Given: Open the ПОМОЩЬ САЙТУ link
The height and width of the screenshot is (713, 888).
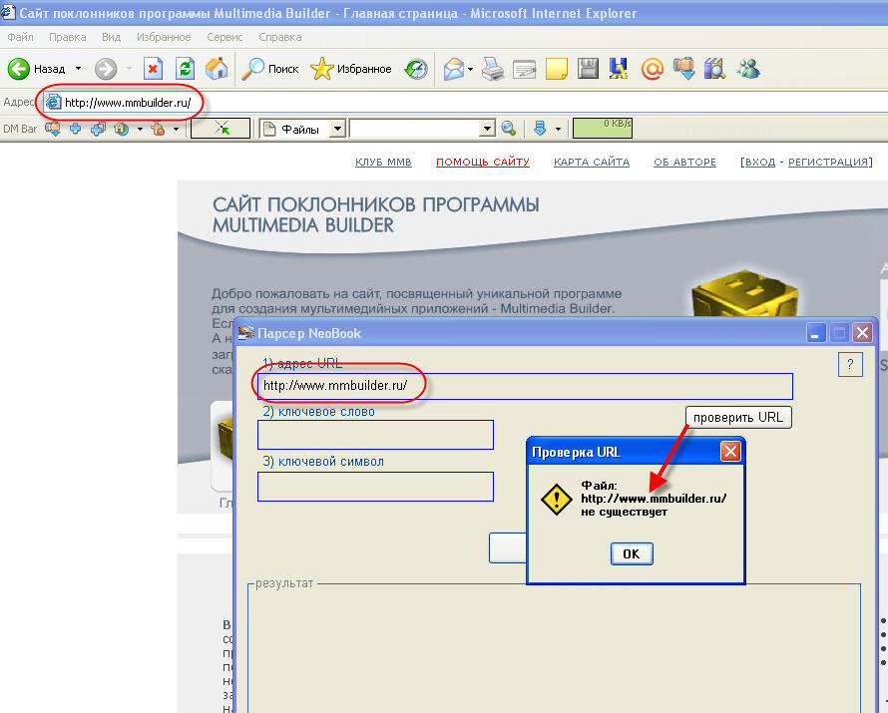Looking at the screenshot, I should click(483, 162).
